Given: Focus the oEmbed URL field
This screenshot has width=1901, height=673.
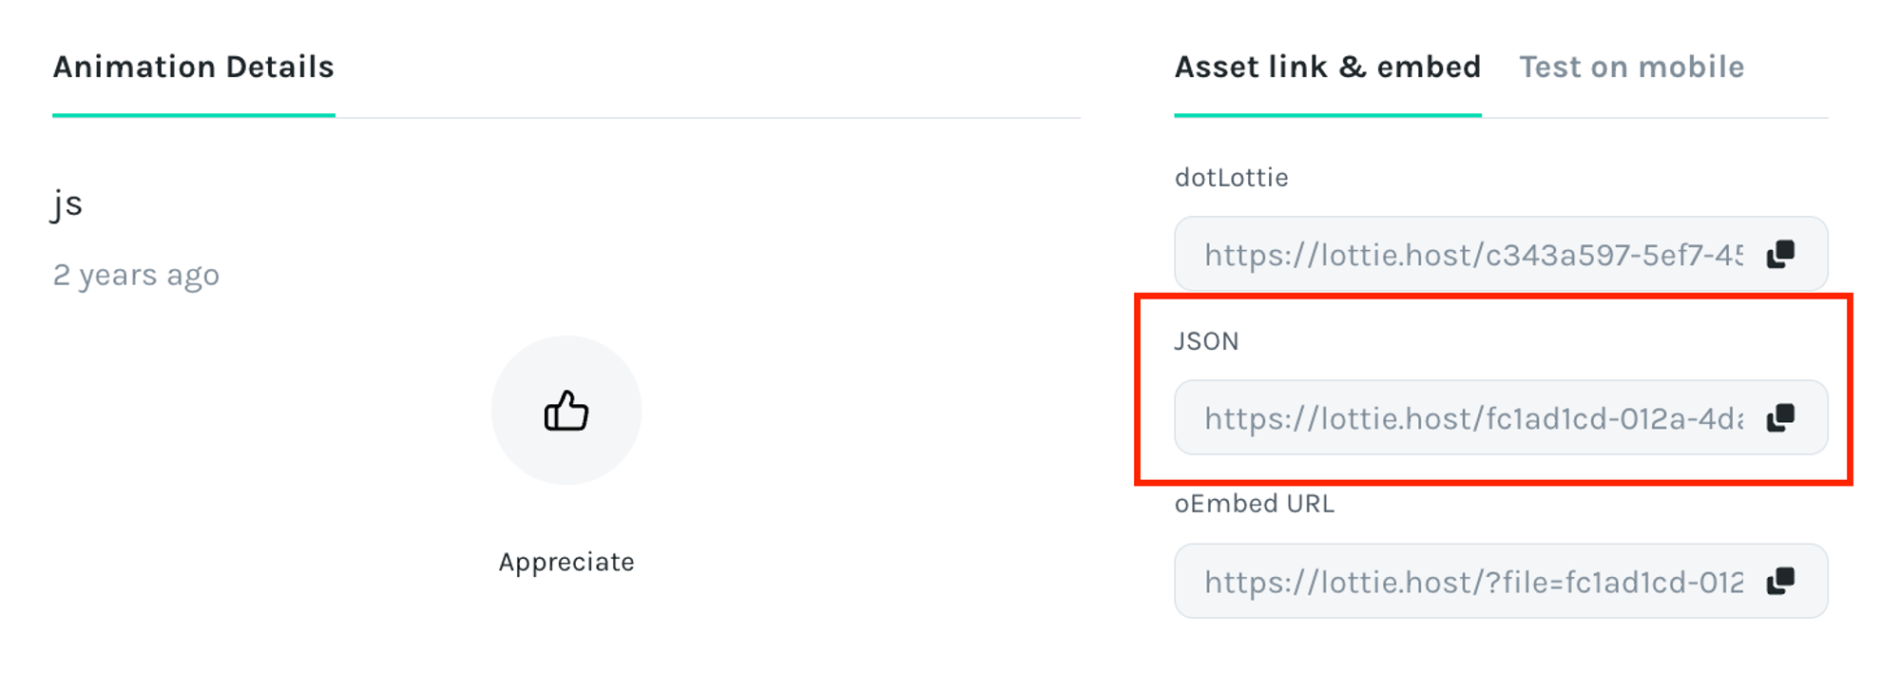Looking at the screenshot, I should pos(1471,582).
